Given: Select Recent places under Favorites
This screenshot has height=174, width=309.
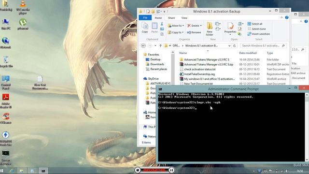Looking at the screenshot, I should coord(158,69).
